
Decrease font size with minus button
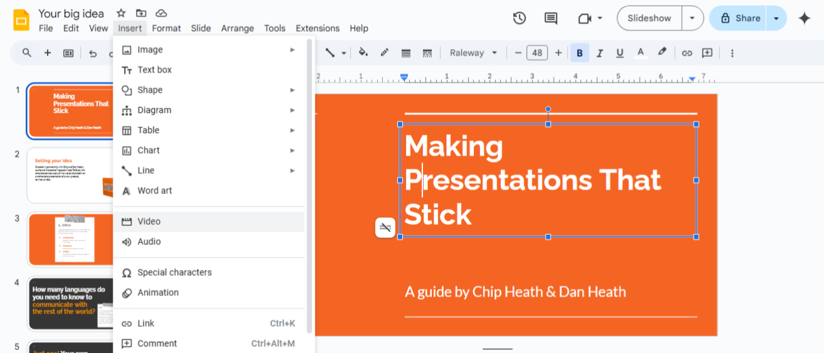(518, 53)
